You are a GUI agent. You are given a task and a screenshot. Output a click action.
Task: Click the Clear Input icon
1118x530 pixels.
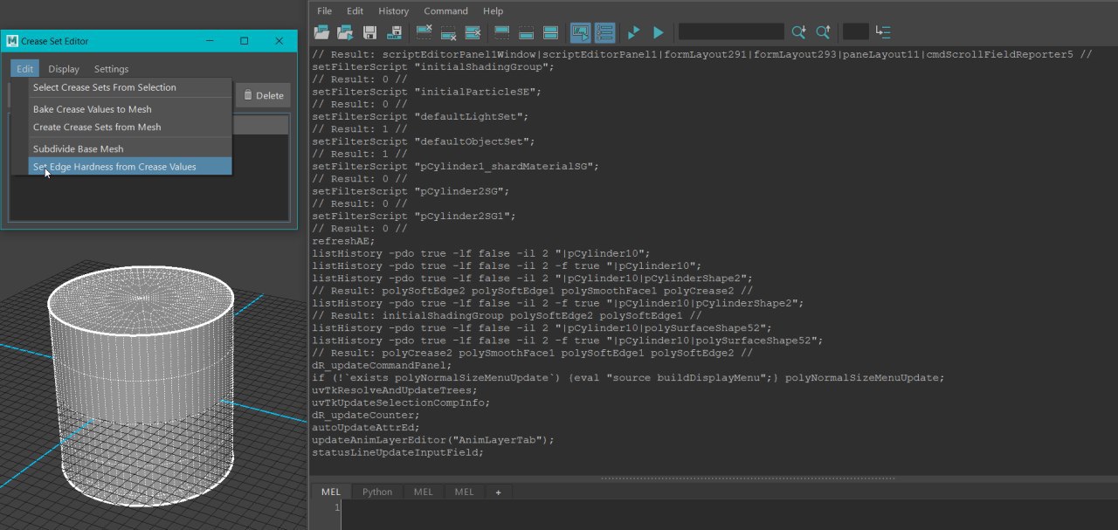449,32
